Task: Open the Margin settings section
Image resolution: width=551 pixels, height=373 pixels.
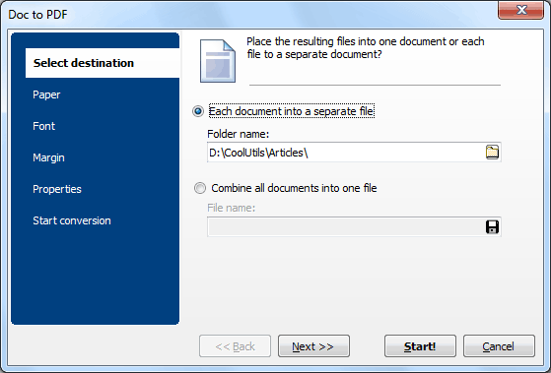Action: point(48,157)
